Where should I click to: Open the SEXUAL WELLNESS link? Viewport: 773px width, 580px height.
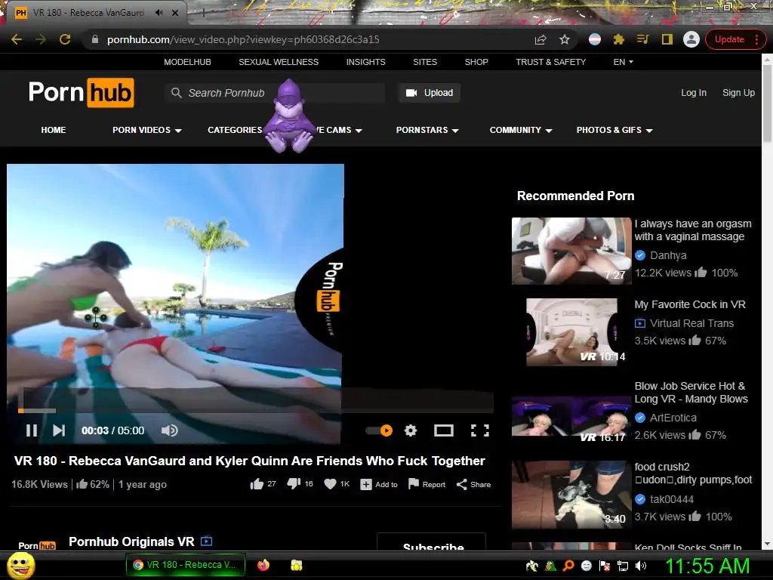tap(279, 62)
